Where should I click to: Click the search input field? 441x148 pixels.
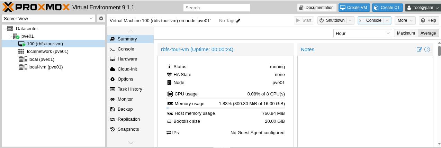coord(217,8)
